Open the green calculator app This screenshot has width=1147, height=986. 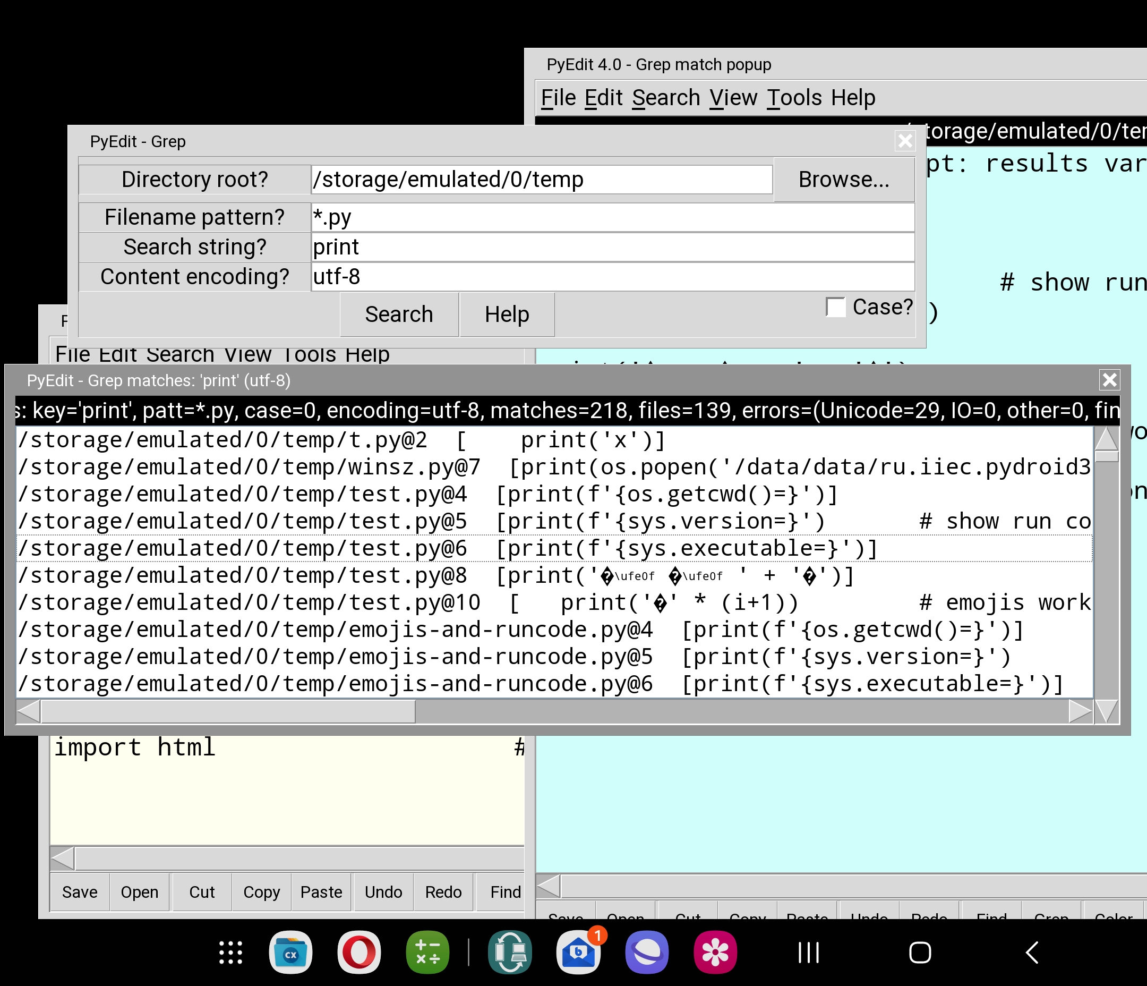point(427,952)
